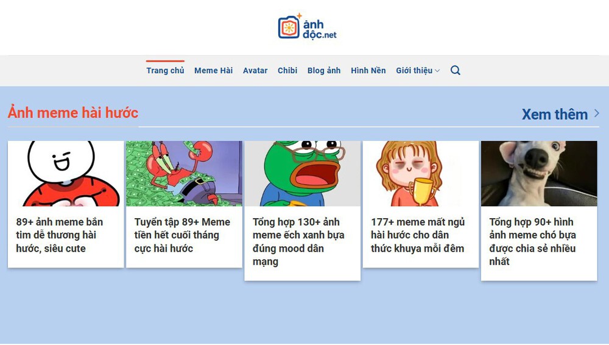Open article 89+ ảnh meme bắn tim
Viewport: 609px width, 345px height.
tap(60, 235)
